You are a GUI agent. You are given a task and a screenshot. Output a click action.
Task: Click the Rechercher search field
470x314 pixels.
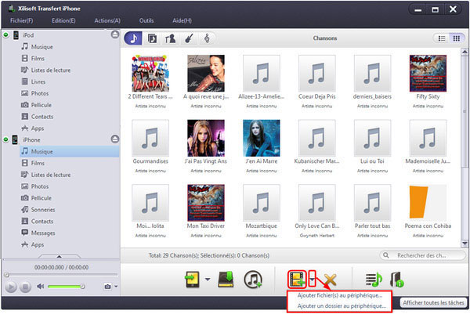(423, 255)
